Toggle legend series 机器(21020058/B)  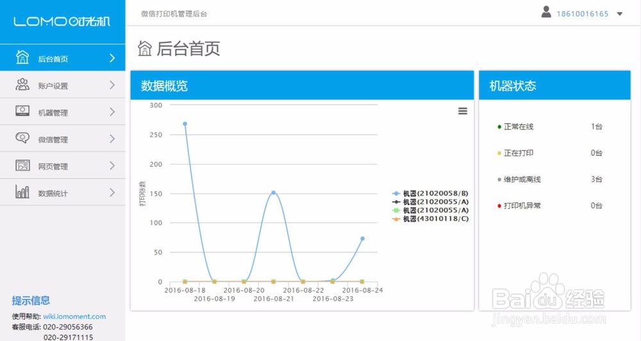431,194
